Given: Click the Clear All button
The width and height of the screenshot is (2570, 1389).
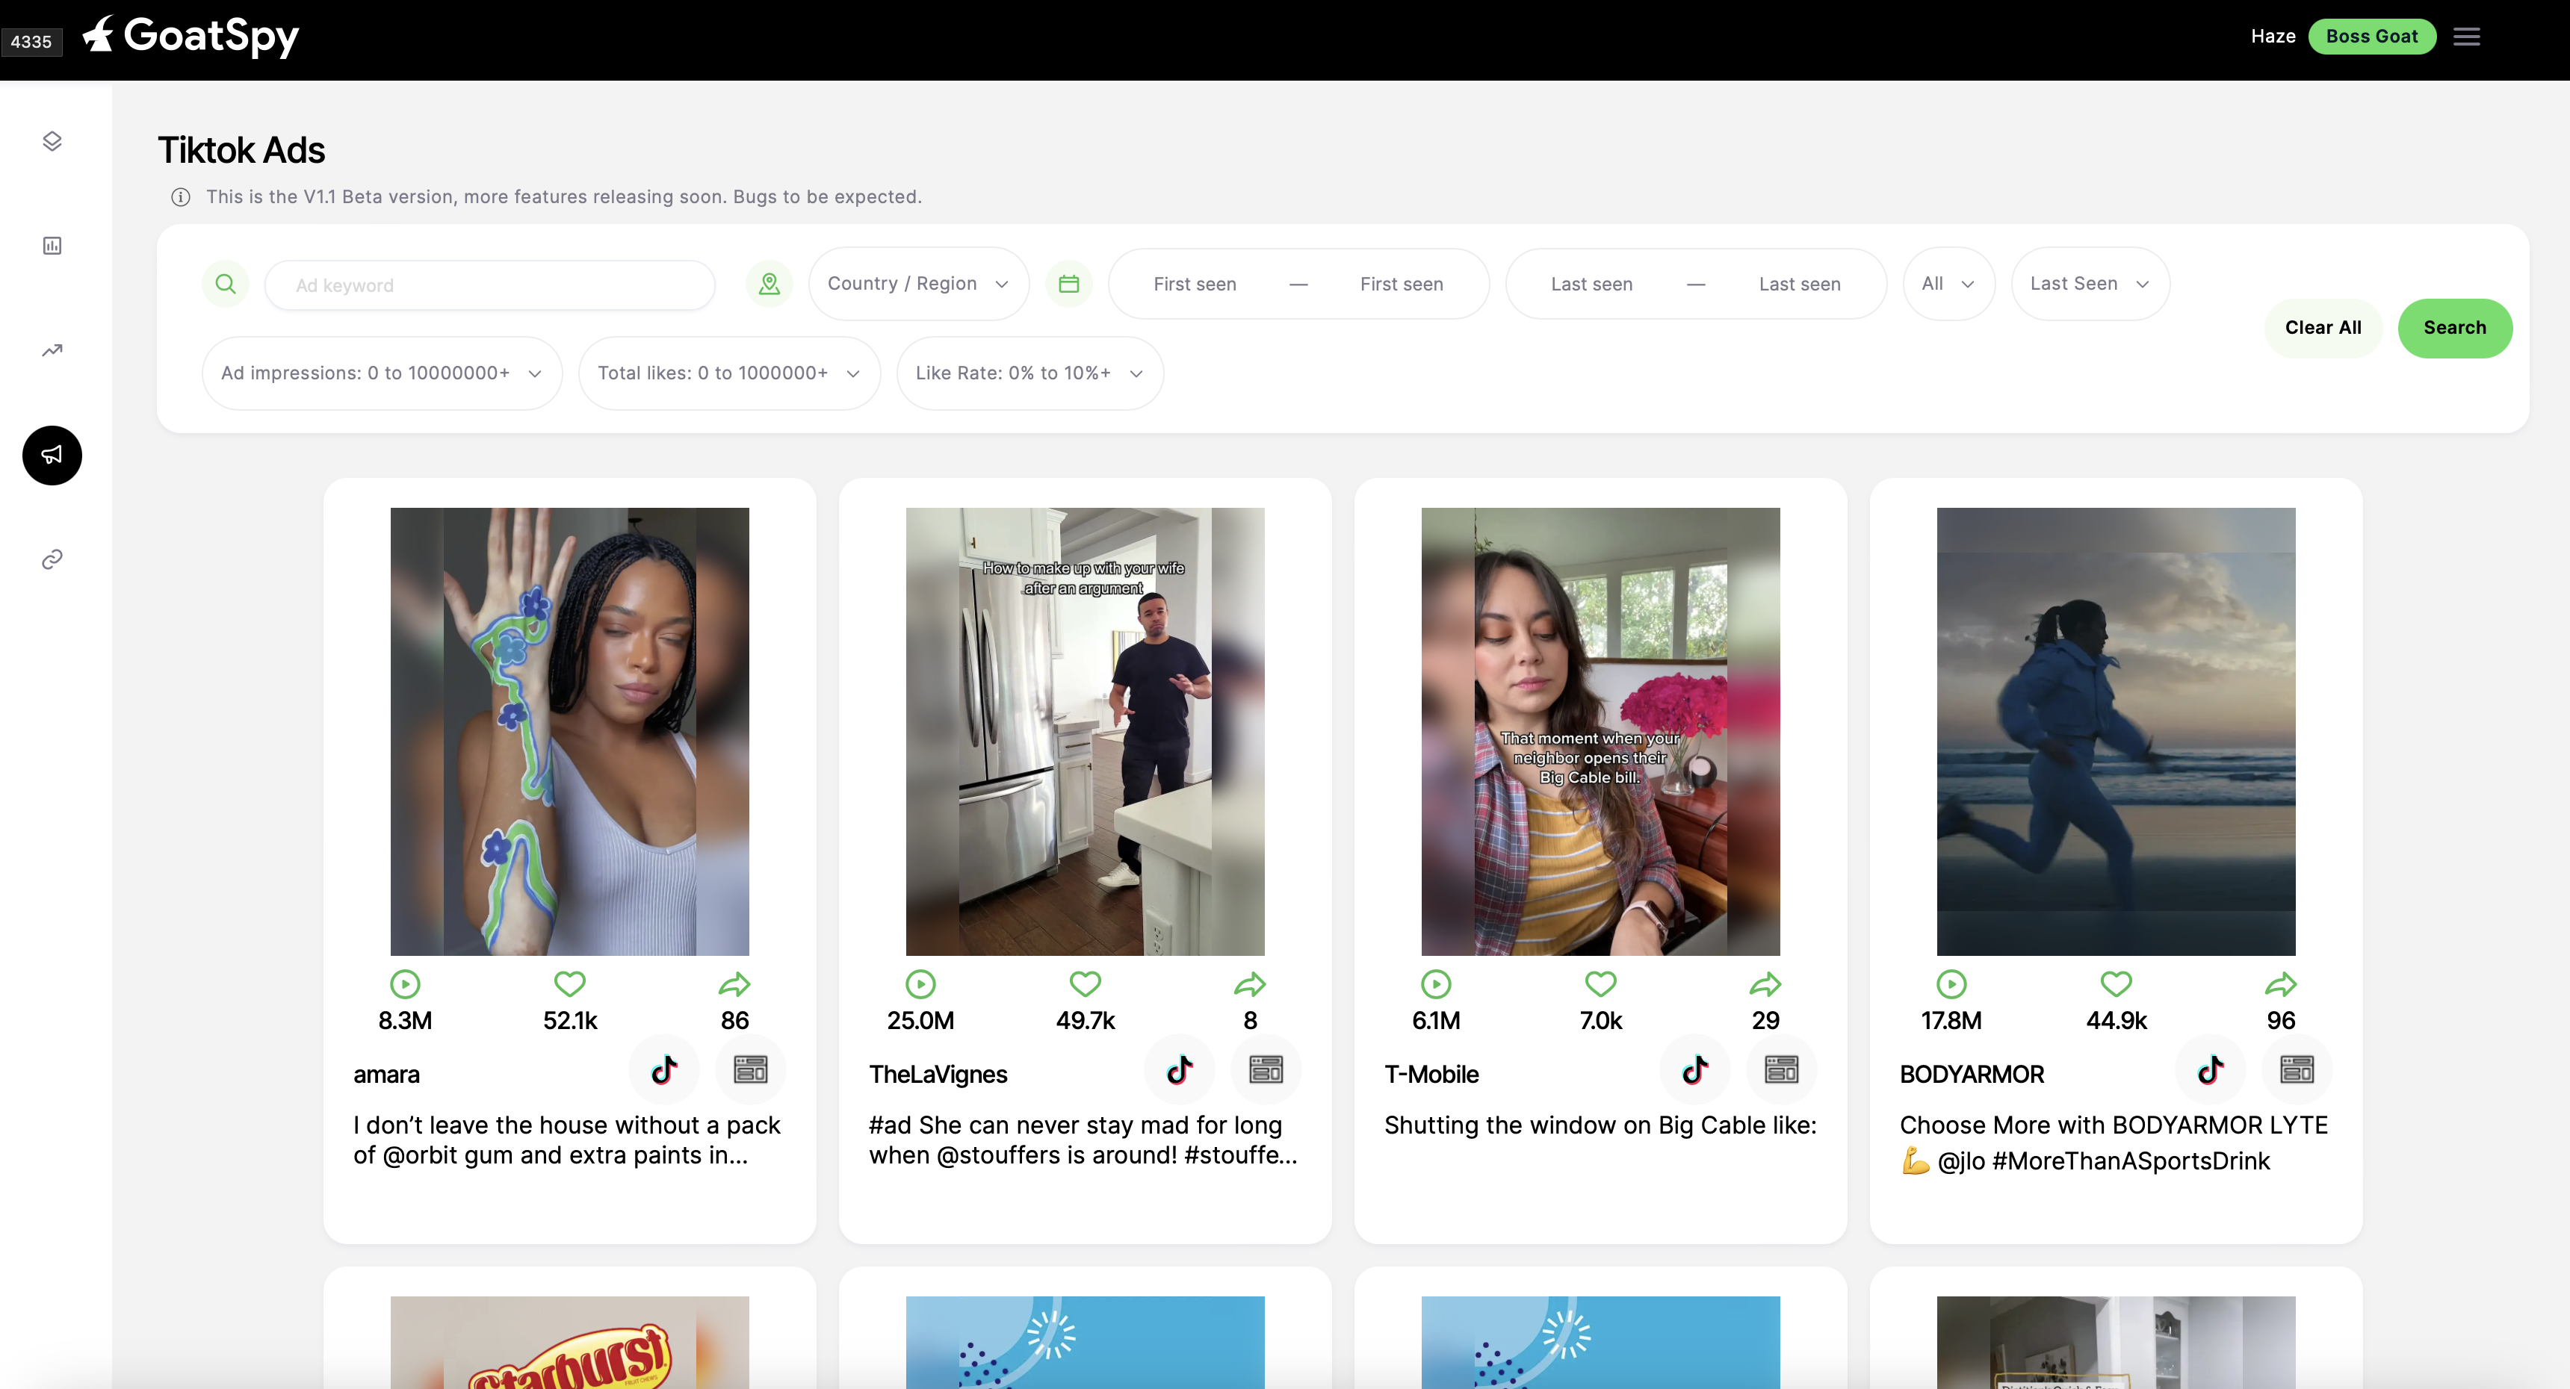Looking at the screenshot, I should click(x=2323, y=328).
